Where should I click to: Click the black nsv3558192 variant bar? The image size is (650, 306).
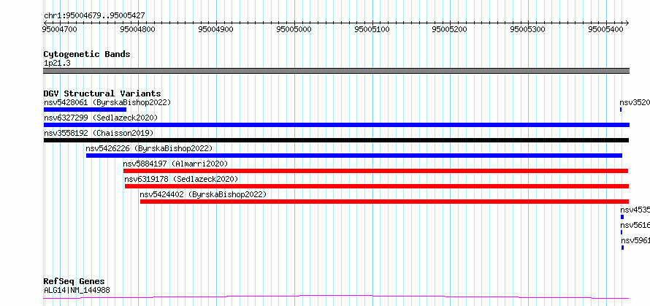pyautogui.click(x=336, y=140)
